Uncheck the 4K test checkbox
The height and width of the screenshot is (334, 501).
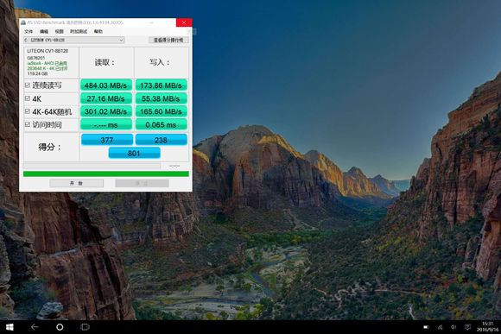[x=28, y=98]
